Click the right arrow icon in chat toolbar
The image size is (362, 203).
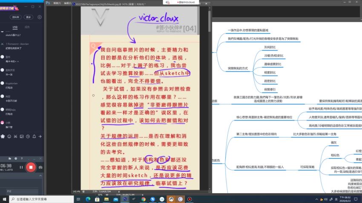tap(40, 136)
